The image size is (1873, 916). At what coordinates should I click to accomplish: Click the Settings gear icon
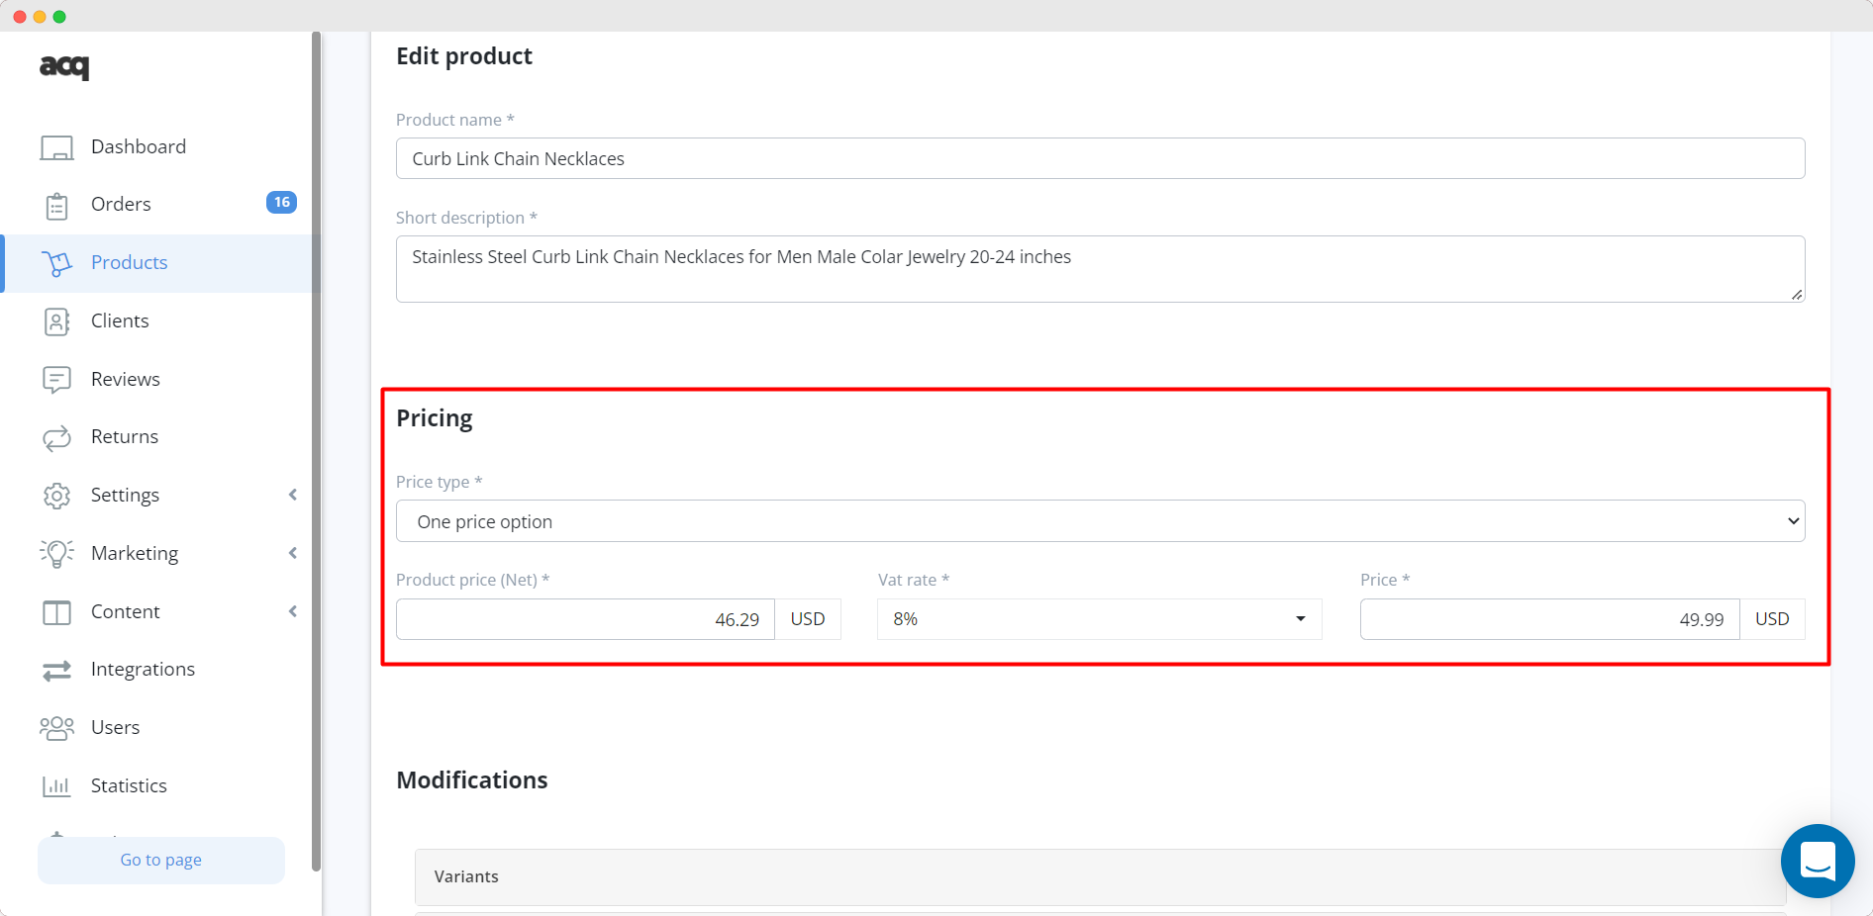[x=56, y=496]
